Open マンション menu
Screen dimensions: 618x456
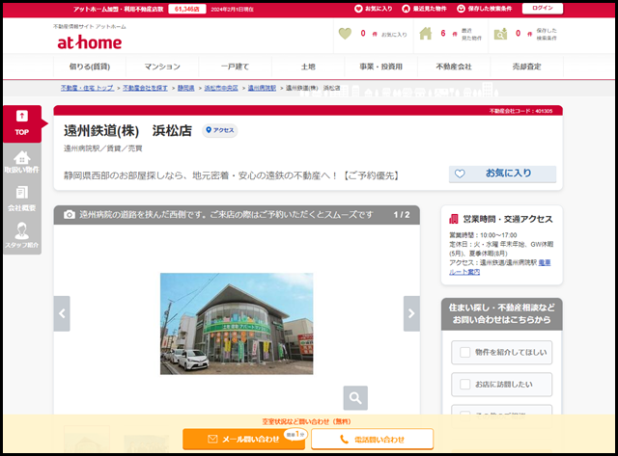[x=162, y=67]
